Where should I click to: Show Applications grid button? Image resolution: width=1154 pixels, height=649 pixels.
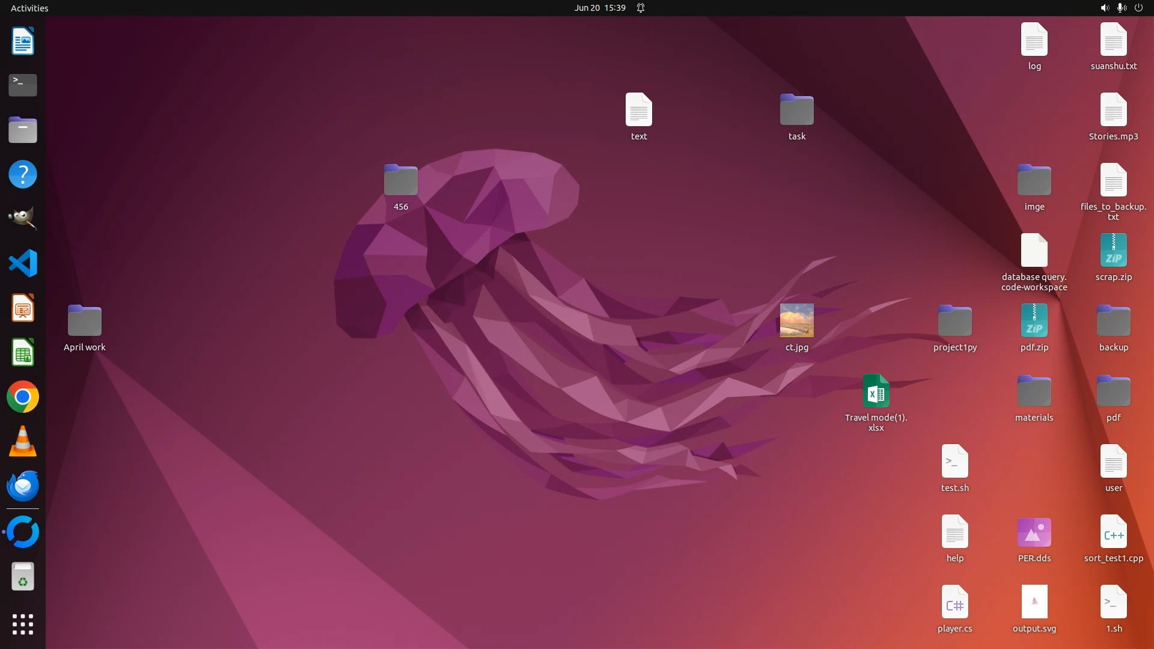coord(23,624)
